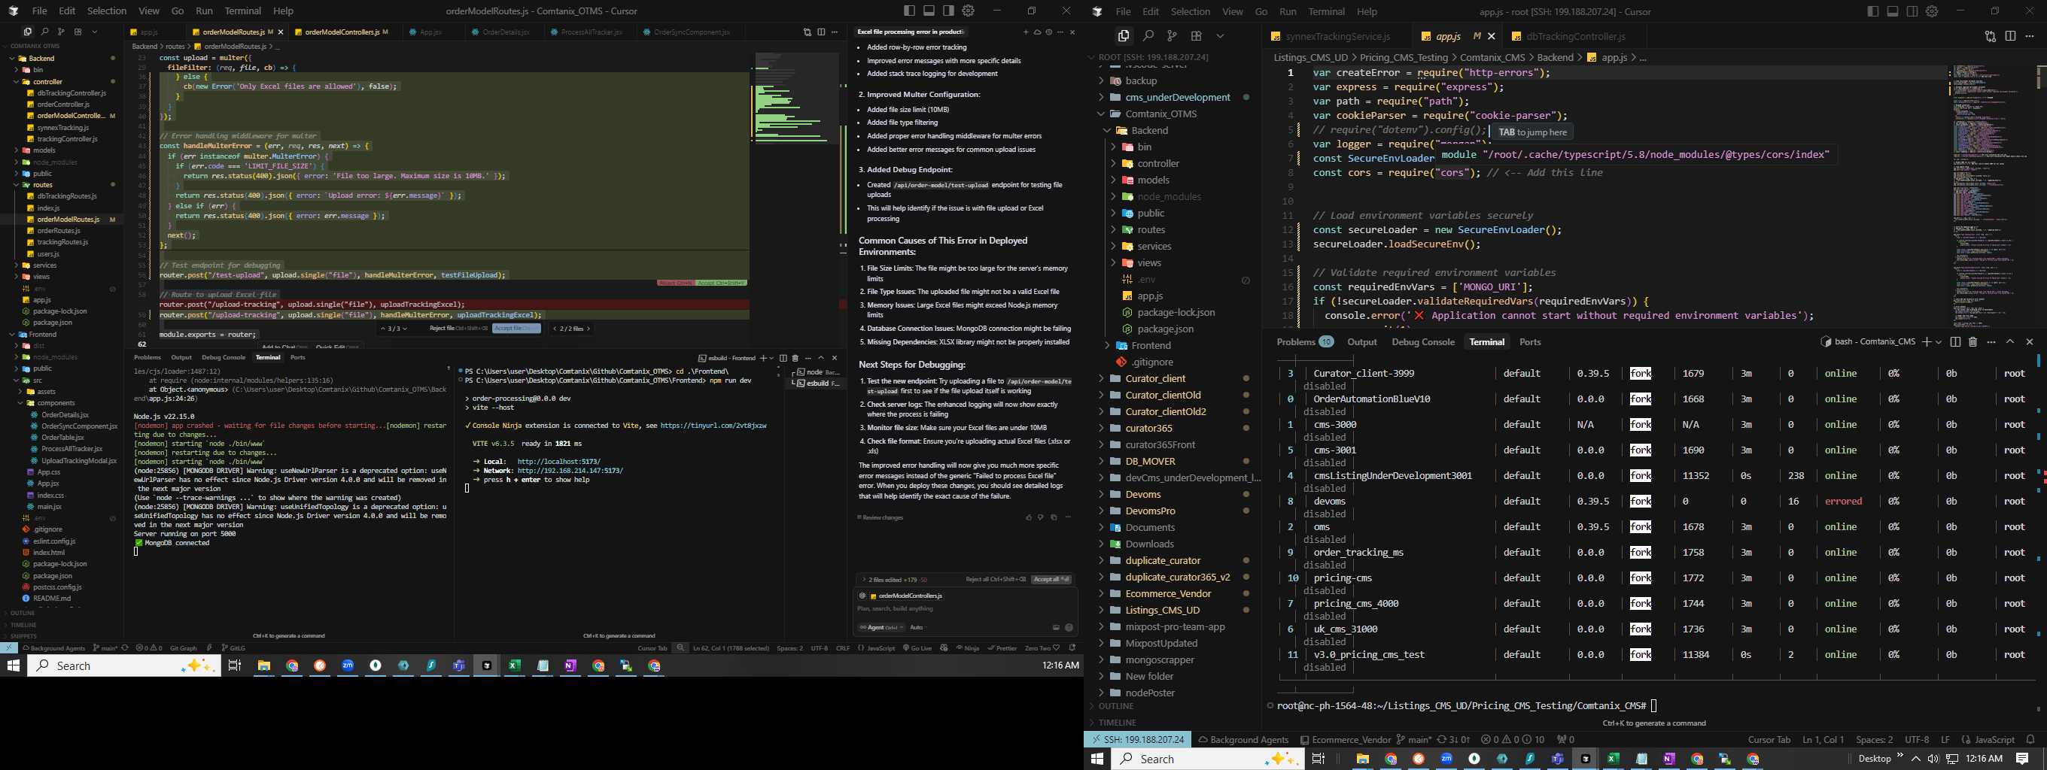The height and width of the screenshot is (770, 2047).
Task: Open Search view in right Cursor window
Action: [1148, 36]
